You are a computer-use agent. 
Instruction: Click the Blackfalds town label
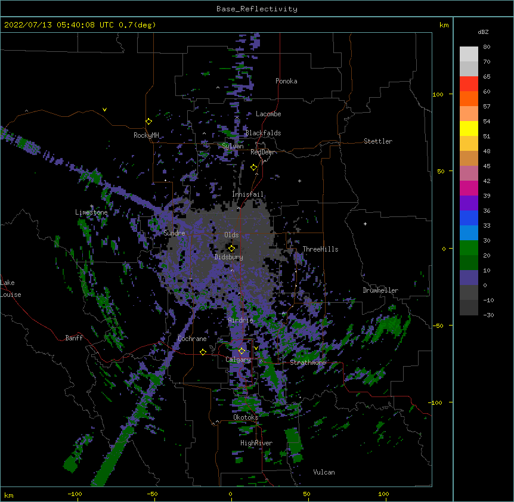[x=263, y=133]
